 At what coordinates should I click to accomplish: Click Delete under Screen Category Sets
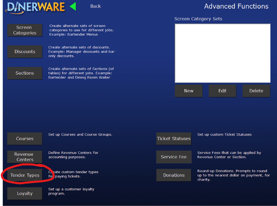256,91
